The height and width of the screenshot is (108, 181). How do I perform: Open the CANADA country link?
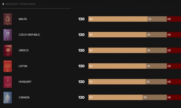pyautogui.click(x=24, y=98)
